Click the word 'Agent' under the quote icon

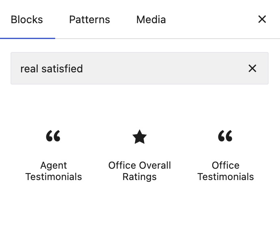[54, 165]
